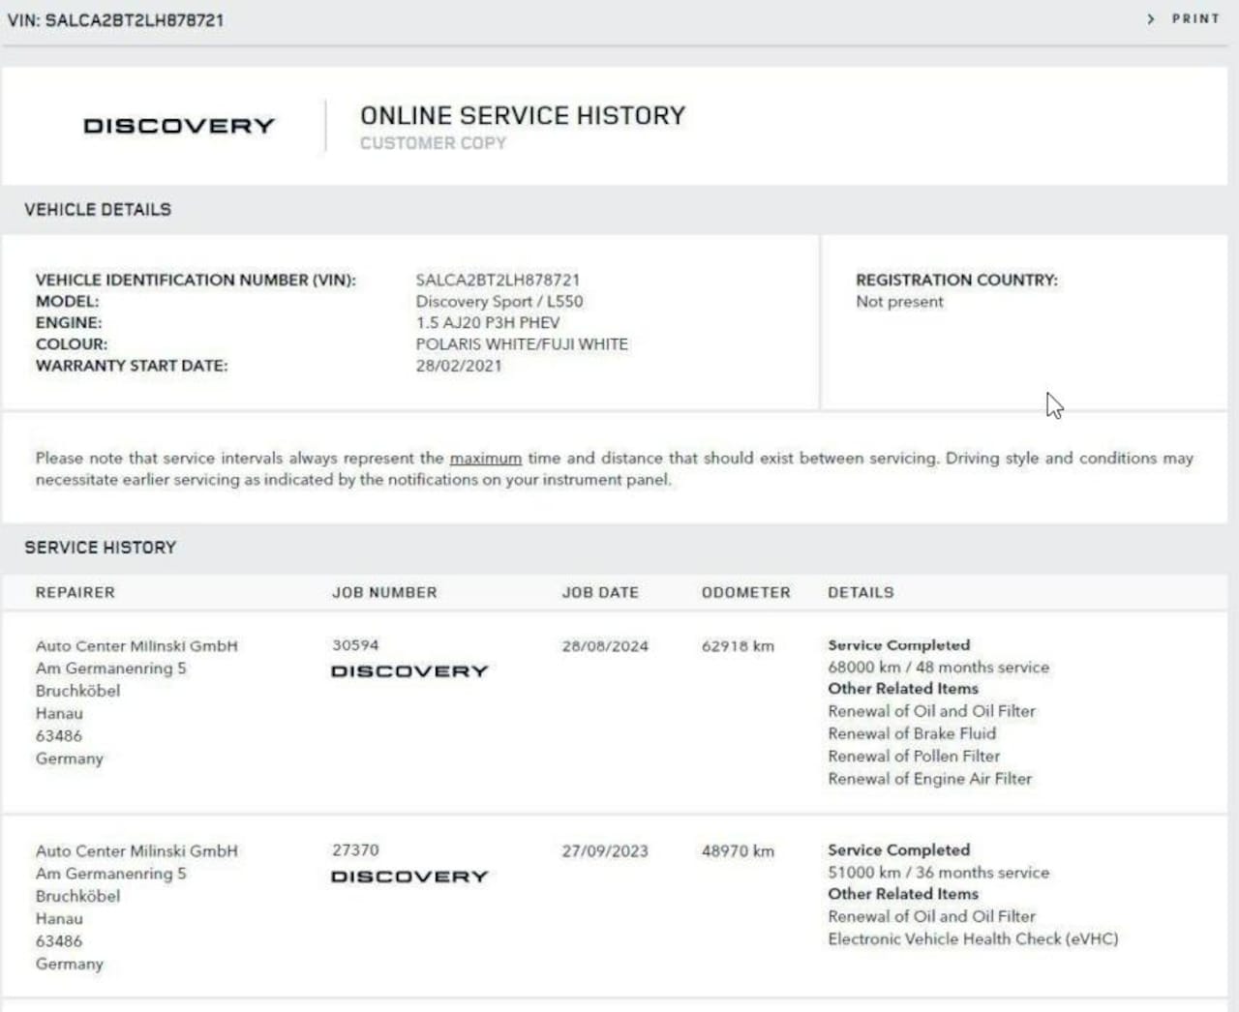Click the model value 'Discovery Sport / L550'

coord(499,301)
